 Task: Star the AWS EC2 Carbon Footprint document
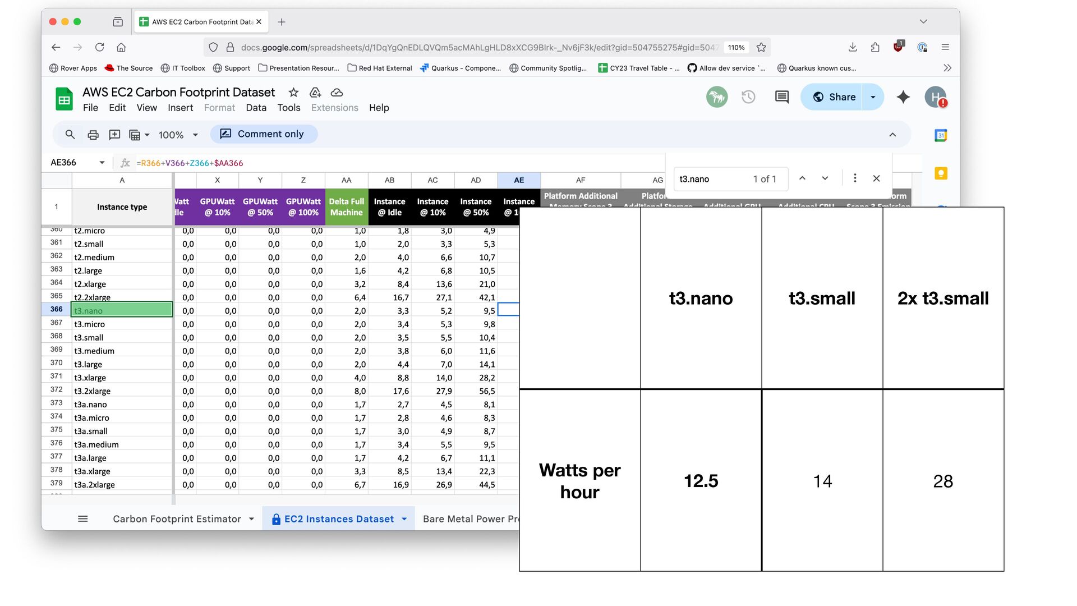pyautogui.click(x=293, y=93)
